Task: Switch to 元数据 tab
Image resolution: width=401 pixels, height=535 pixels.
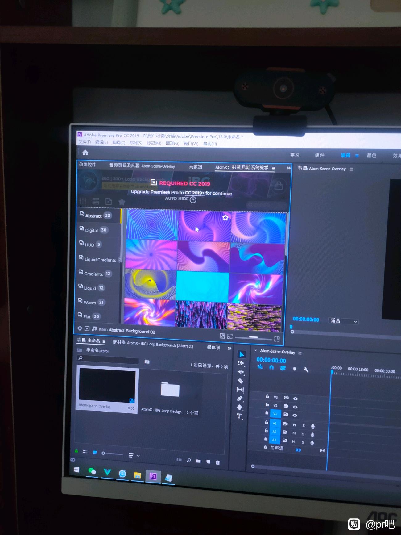Action: click(x=195, y=167)
